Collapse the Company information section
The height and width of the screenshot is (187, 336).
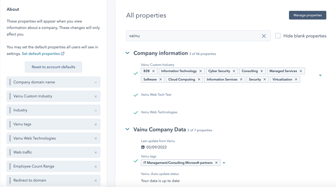(127, 53)
